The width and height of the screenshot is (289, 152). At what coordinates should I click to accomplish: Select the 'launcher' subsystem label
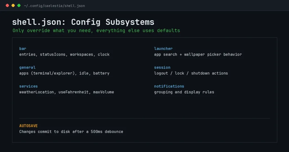coord(163,49)
